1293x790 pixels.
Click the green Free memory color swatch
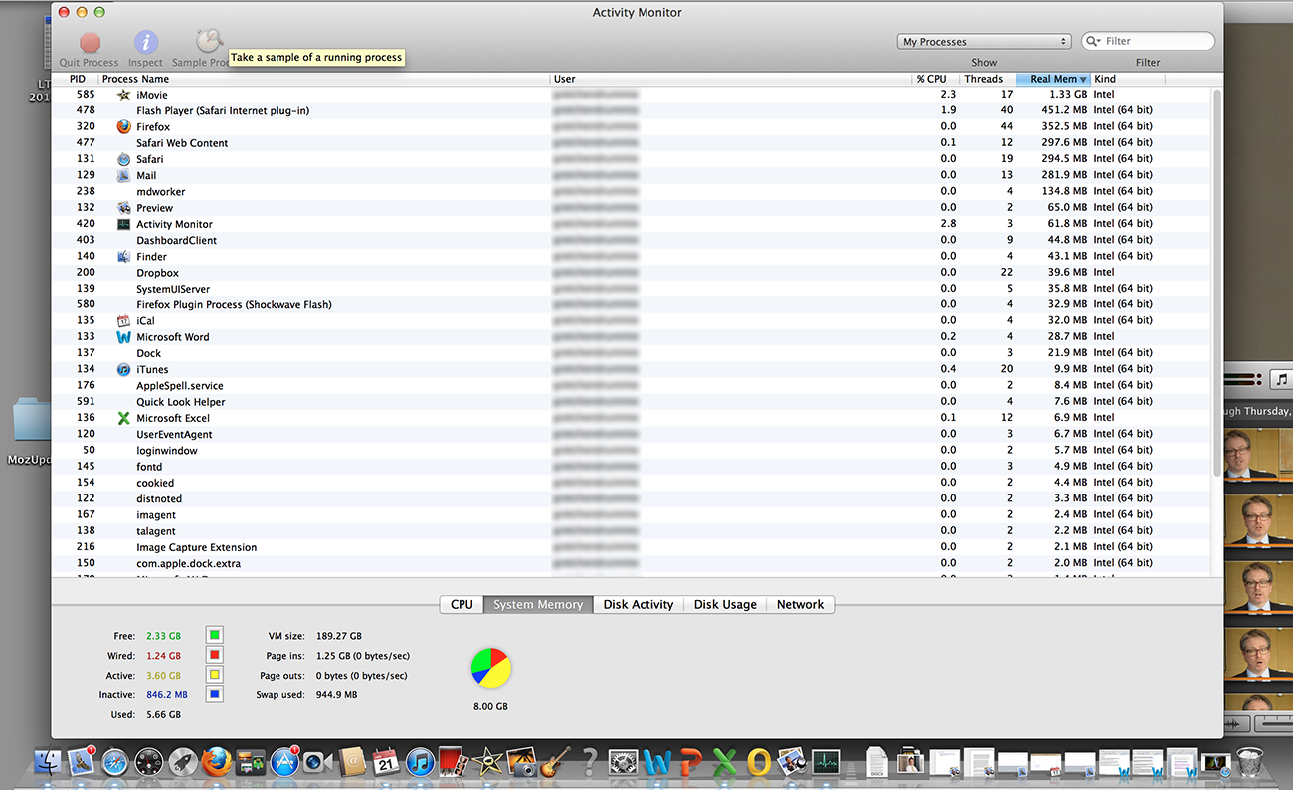[x=215, y=635]
